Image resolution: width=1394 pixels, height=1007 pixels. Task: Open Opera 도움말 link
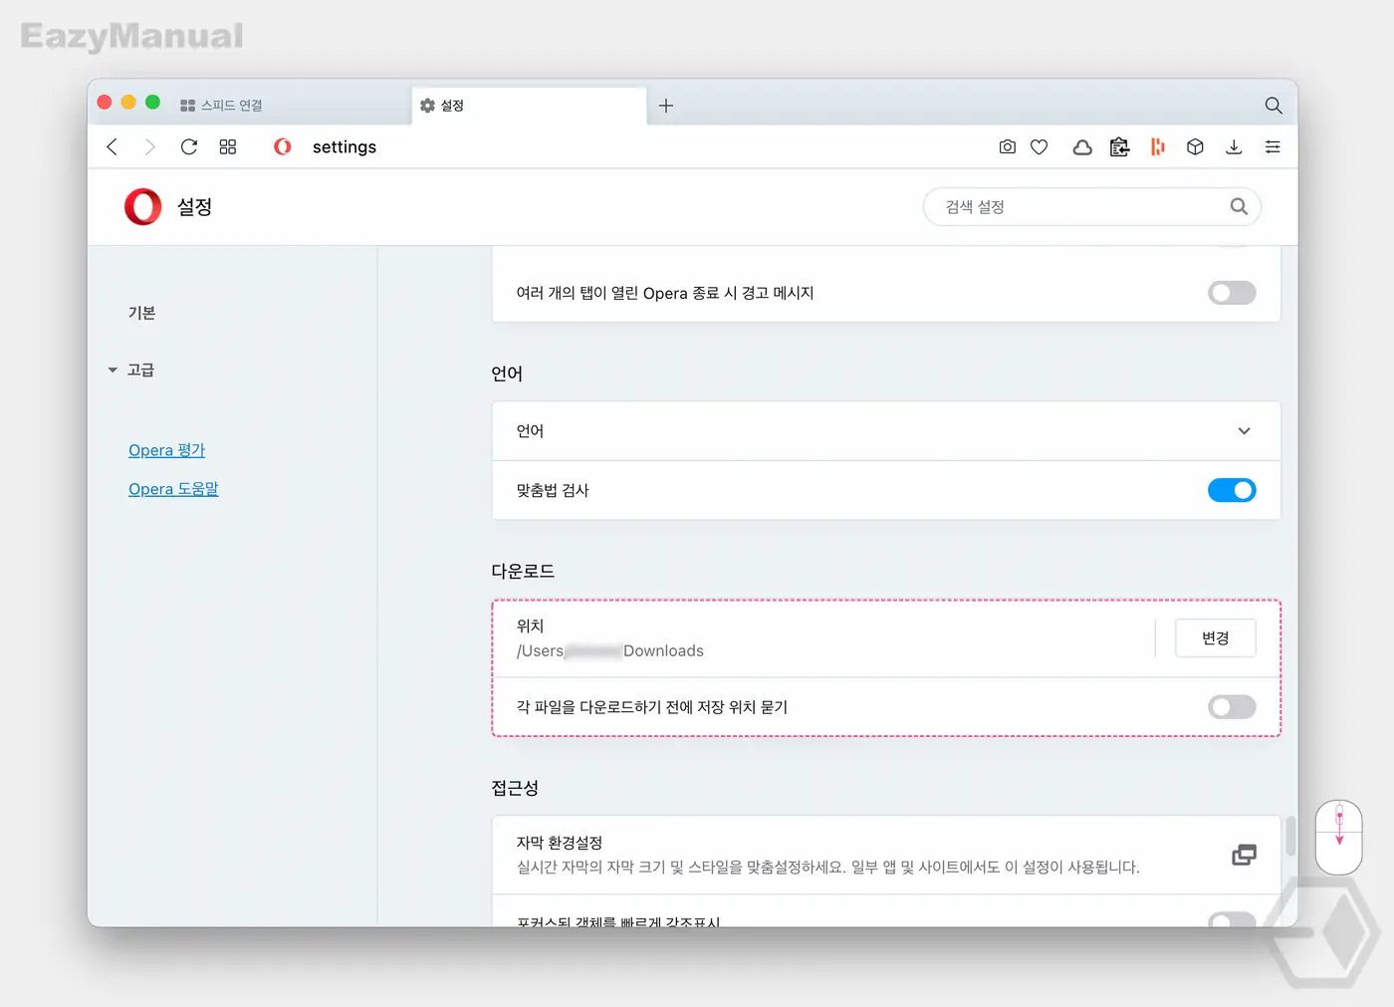click(x=173, y=489)
